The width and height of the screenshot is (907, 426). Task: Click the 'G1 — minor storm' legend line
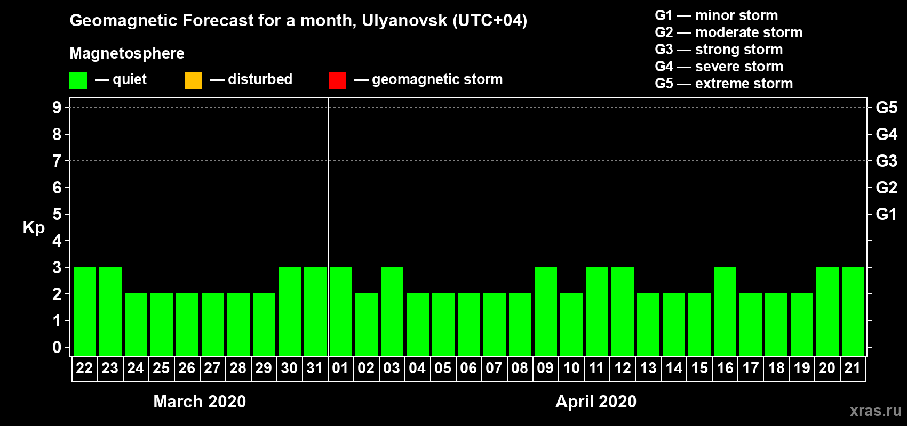coord(717,15)
